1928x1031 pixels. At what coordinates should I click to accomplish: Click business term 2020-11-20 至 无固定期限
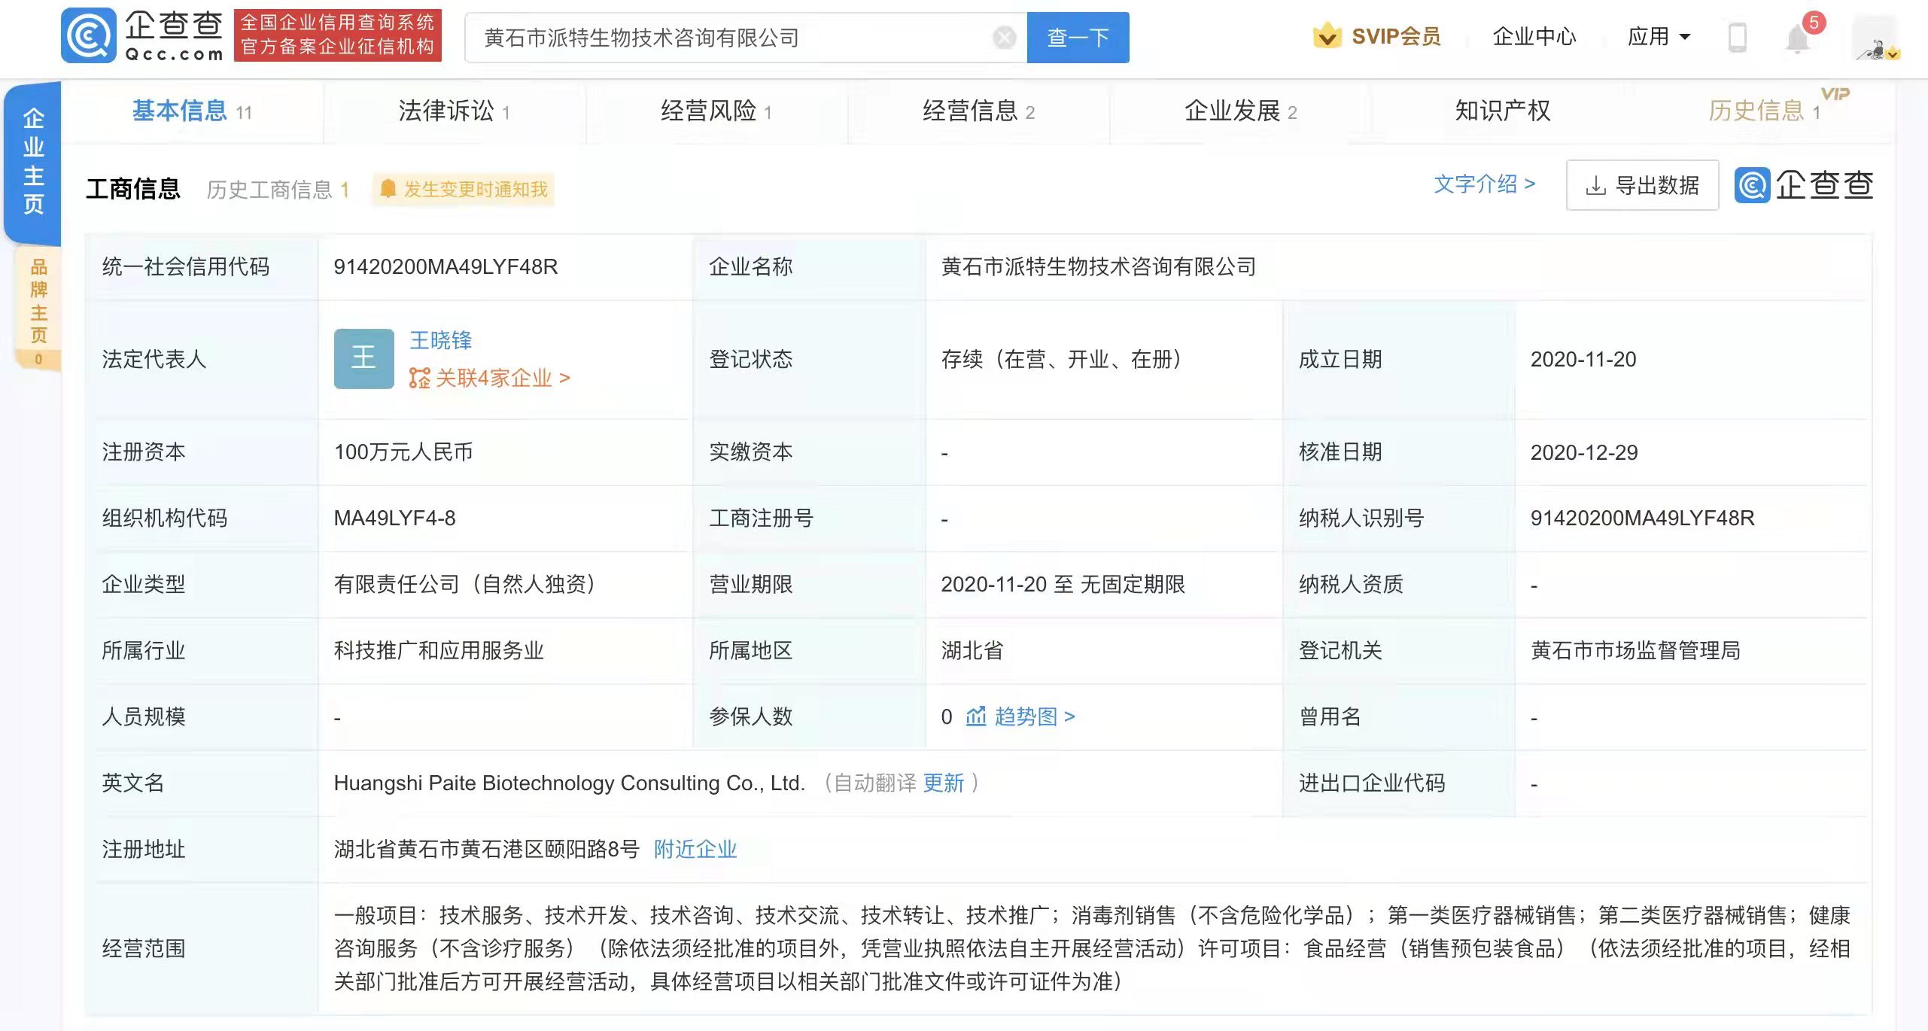pos(1063,584)
